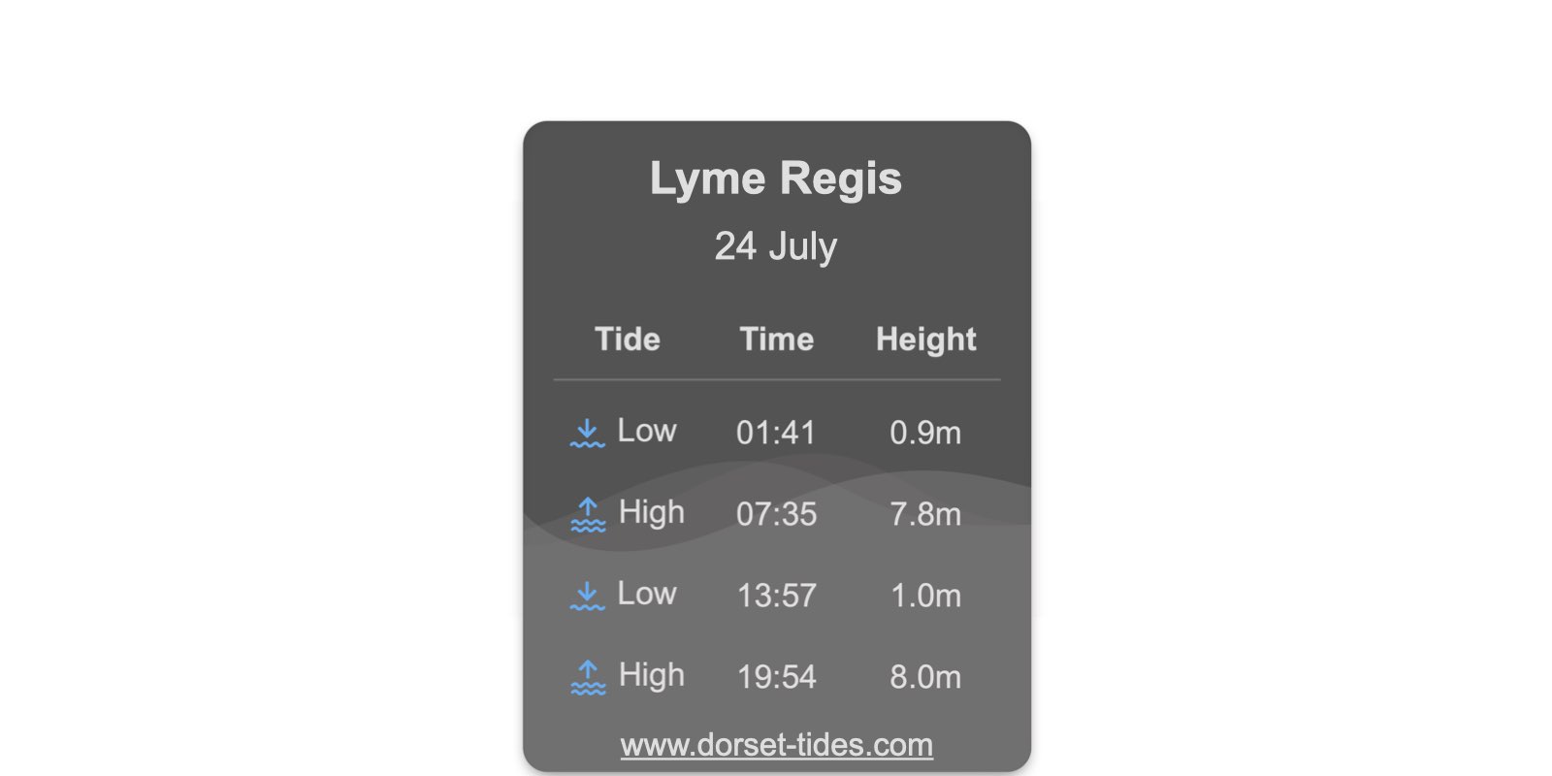Select the 24 July date text
Screen dimensions: 1552x776
[776, 246]
